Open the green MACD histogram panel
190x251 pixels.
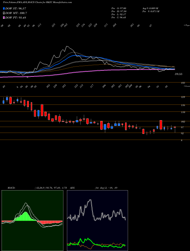[32, 221]
